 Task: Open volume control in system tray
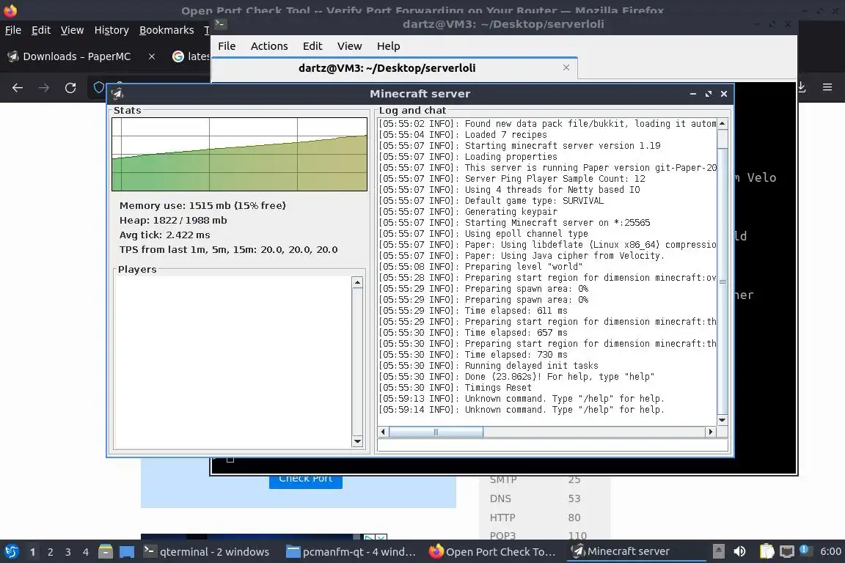(739, 551)
